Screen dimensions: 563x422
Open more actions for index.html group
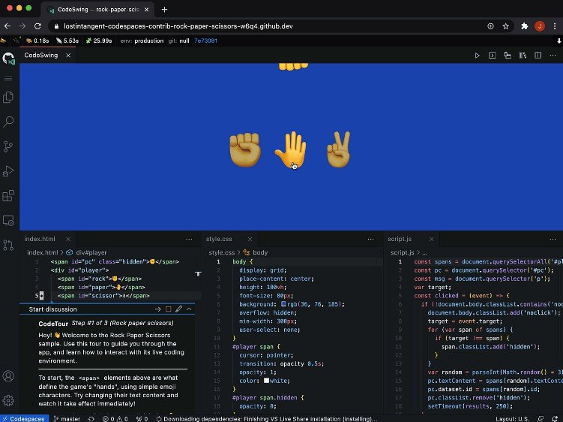(x=189, y=240)
